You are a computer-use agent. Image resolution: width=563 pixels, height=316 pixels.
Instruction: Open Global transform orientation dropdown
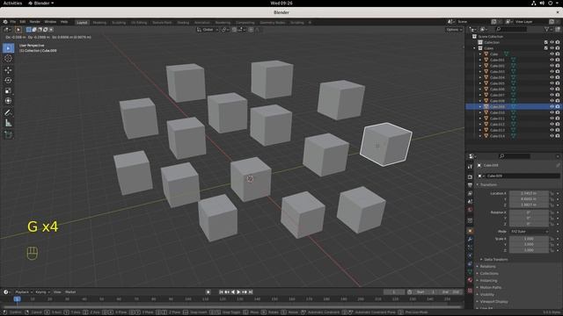(x=208, y=30)
